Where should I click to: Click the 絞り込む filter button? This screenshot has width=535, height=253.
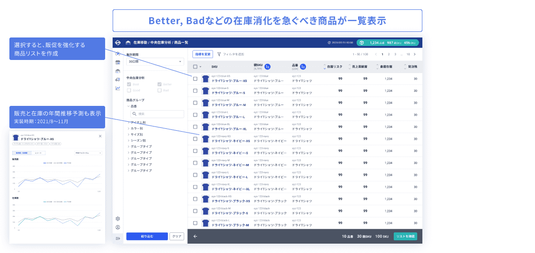[x=146, y=237]
